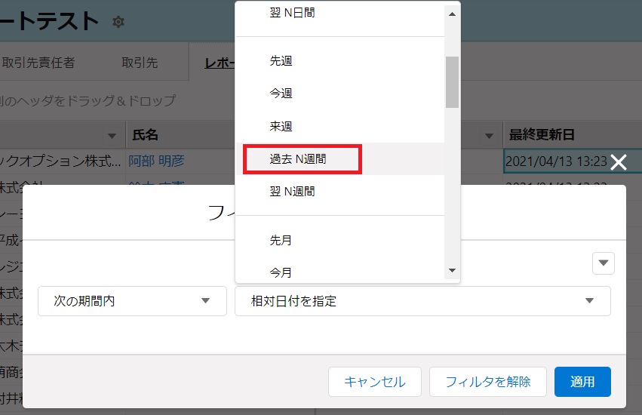Click the small dropdown arrow button above the 相対日付を指定 field
The image size is (642, 415).
pos(603,263)
